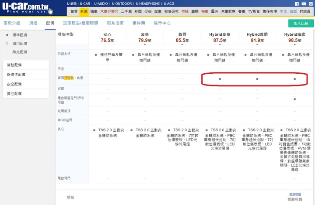This screenshot has width=315, height=205.
Task: Open 生活 in the main navigation
Action: (x=283, y=11)
